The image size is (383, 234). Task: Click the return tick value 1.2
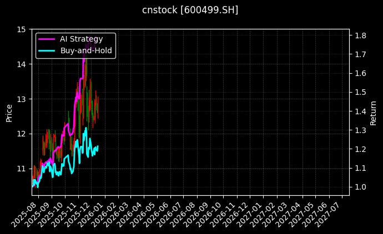(x=361, y=149)
